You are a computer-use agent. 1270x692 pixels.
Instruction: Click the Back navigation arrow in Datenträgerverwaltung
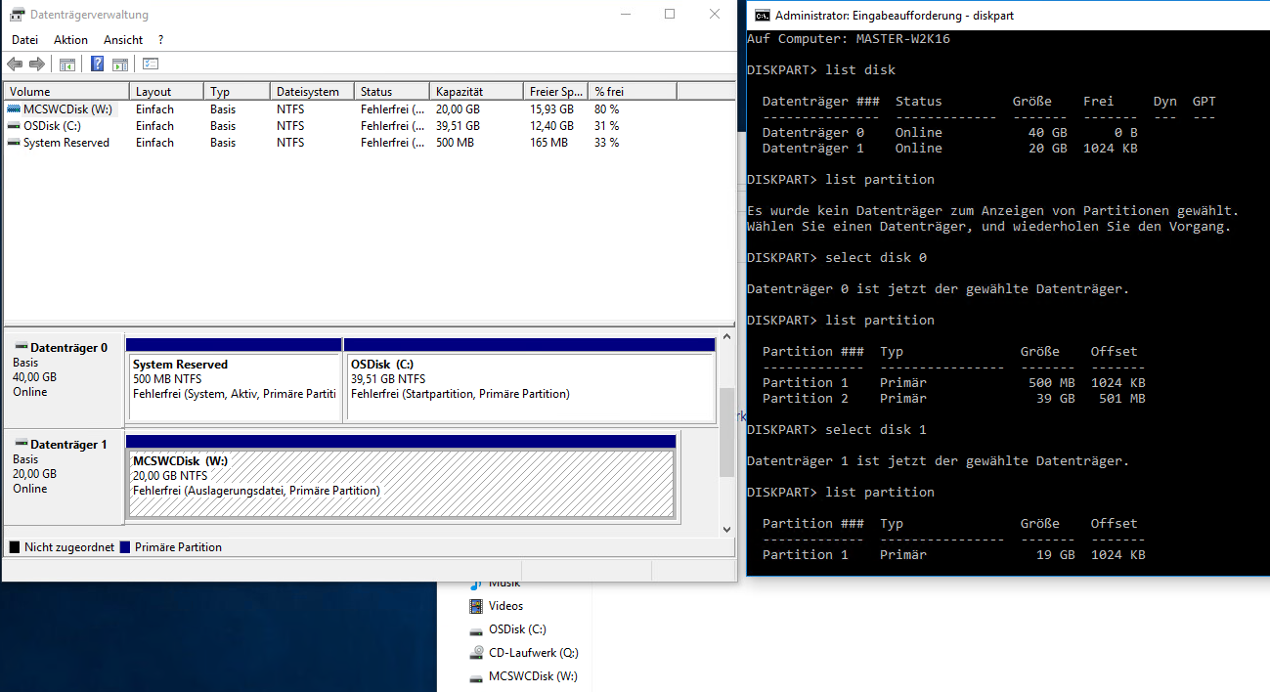14,64
